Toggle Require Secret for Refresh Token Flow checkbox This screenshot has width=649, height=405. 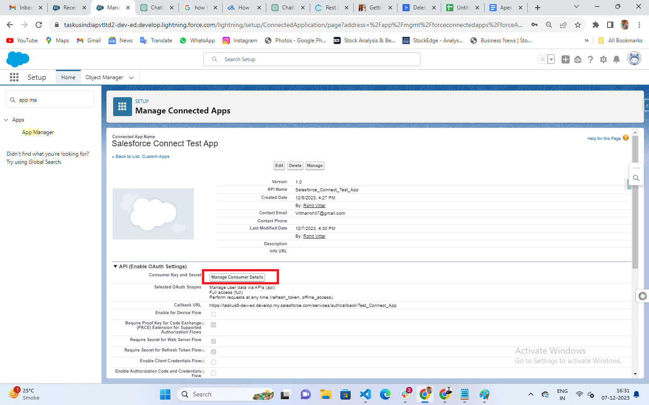point(214,351)
